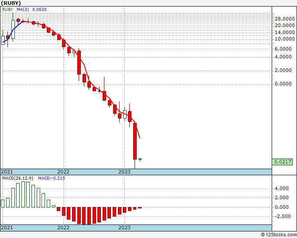The height and width of the screenshot is (238, 297).
Task: Click the 2021 label on price time axis
Action: point(7,172)
